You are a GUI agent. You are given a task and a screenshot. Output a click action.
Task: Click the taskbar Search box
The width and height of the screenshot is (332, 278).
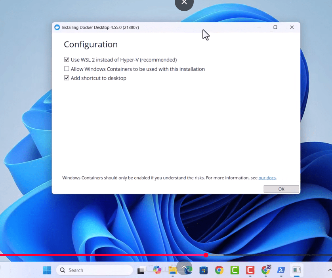tap(94, 270)
